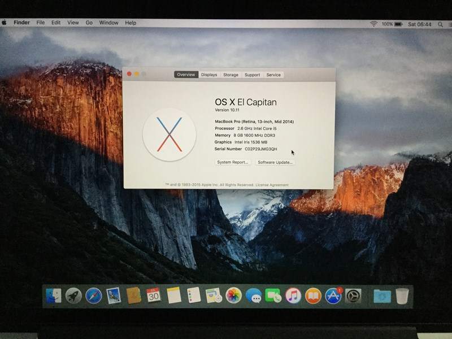Screen dimensions: 452x339
Task: Open FaceTime from the dock
Action: coord(273,295)
